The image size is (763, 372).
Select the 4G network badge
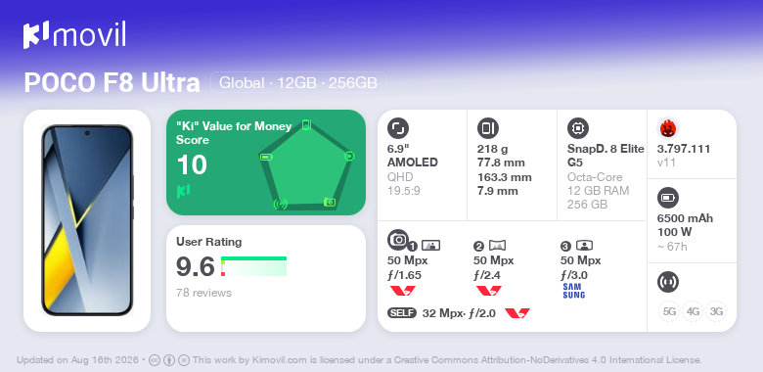pyautogui.click(x=693, y=311)
